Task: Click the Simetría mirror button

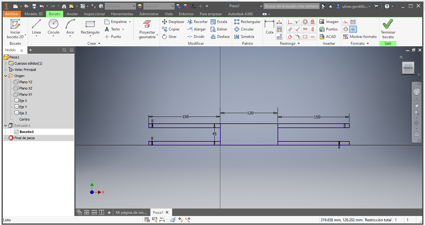Action: tap(244, 37)
